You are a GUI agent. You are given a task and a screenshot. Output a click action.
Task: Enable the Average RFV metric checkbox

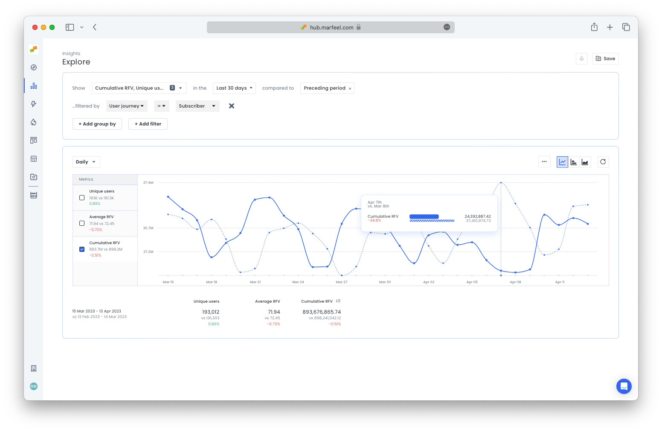(81, 223)
